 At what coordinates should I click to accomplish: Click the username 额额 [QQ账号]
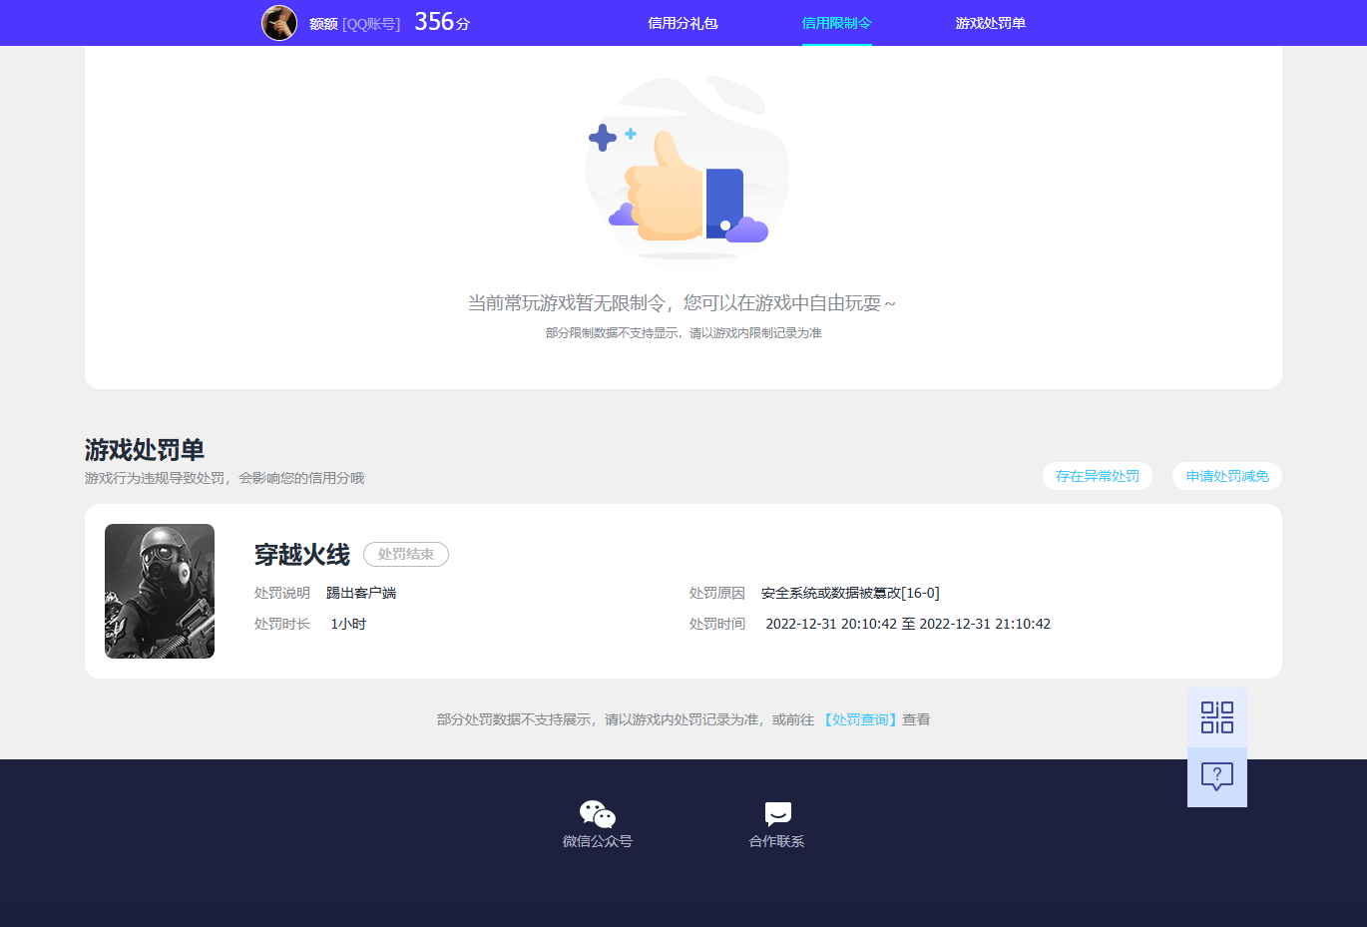[354, 24]
